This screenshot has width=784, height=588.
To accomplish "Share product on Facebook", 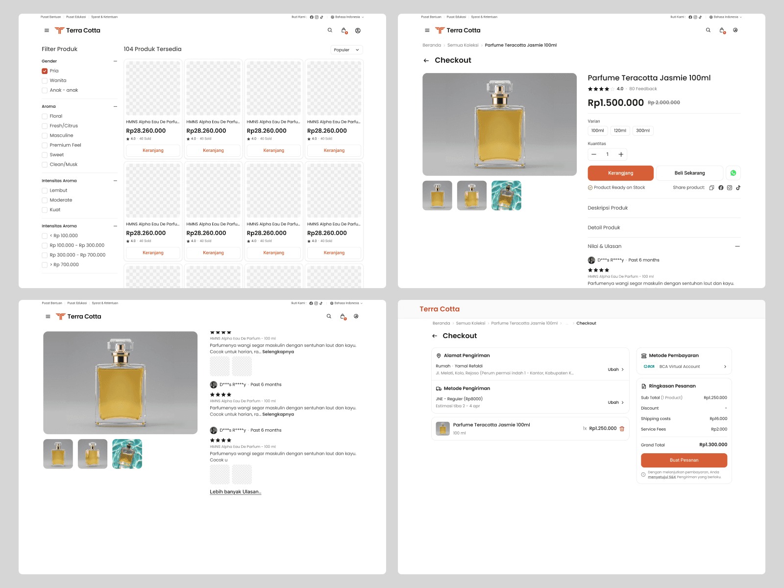I will 721,188.
